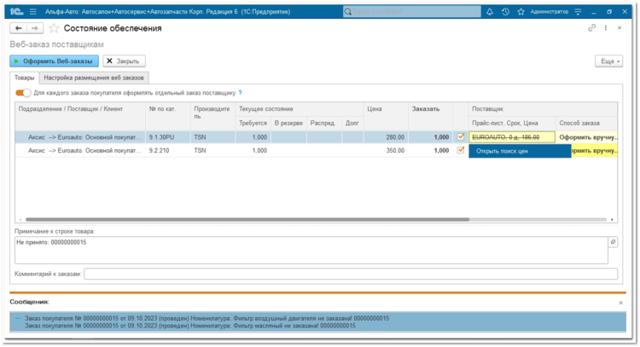The image size is (640, 347).
Task: Choose Открыть поиск цен option
Action: click(520, 151)
